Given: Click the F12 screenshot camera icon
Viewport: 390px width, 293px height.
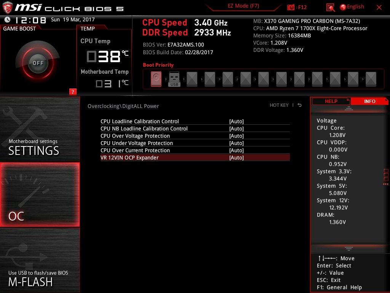Looking at the screenshot, I should coord(291,7).
